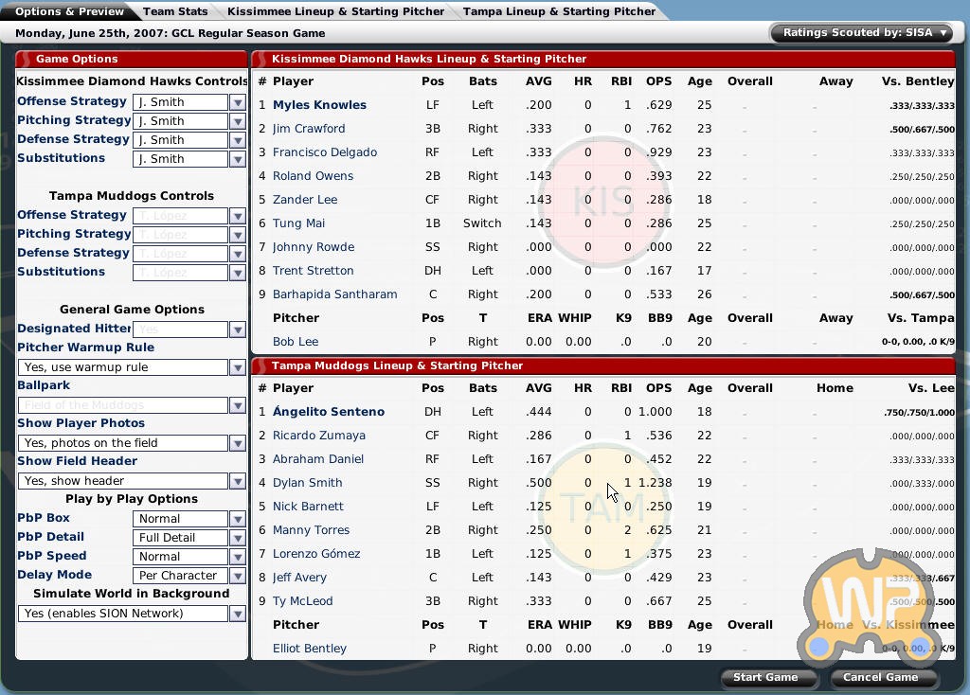
Task: Open Kissimmee Substitutions dropdown
Action: [x=237, y=159]
